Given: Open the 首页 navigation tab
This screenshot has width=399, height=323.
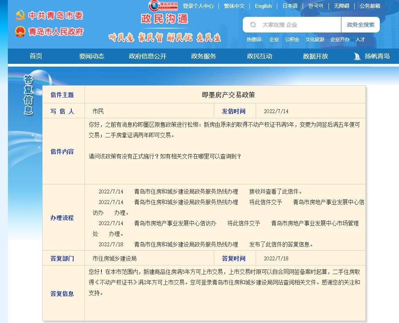Looking at the screenshot, I should 36,56.
